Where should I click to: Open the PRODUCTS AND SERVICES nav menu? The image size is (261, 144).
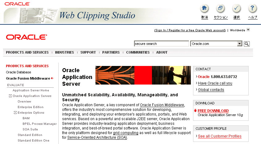(x=27, y=52)
